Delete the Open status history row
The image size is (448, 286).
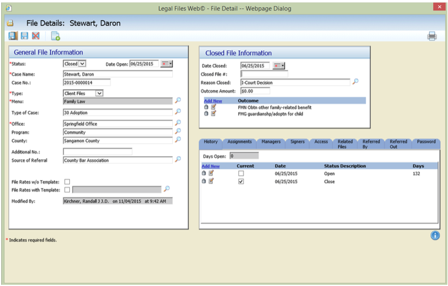[203, 173]
